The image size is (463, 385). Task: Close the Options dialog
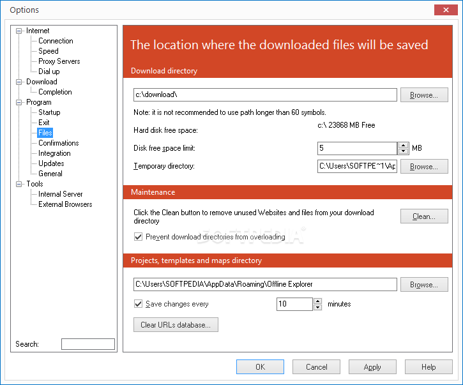pyautogui.click(x=446, y=10)
